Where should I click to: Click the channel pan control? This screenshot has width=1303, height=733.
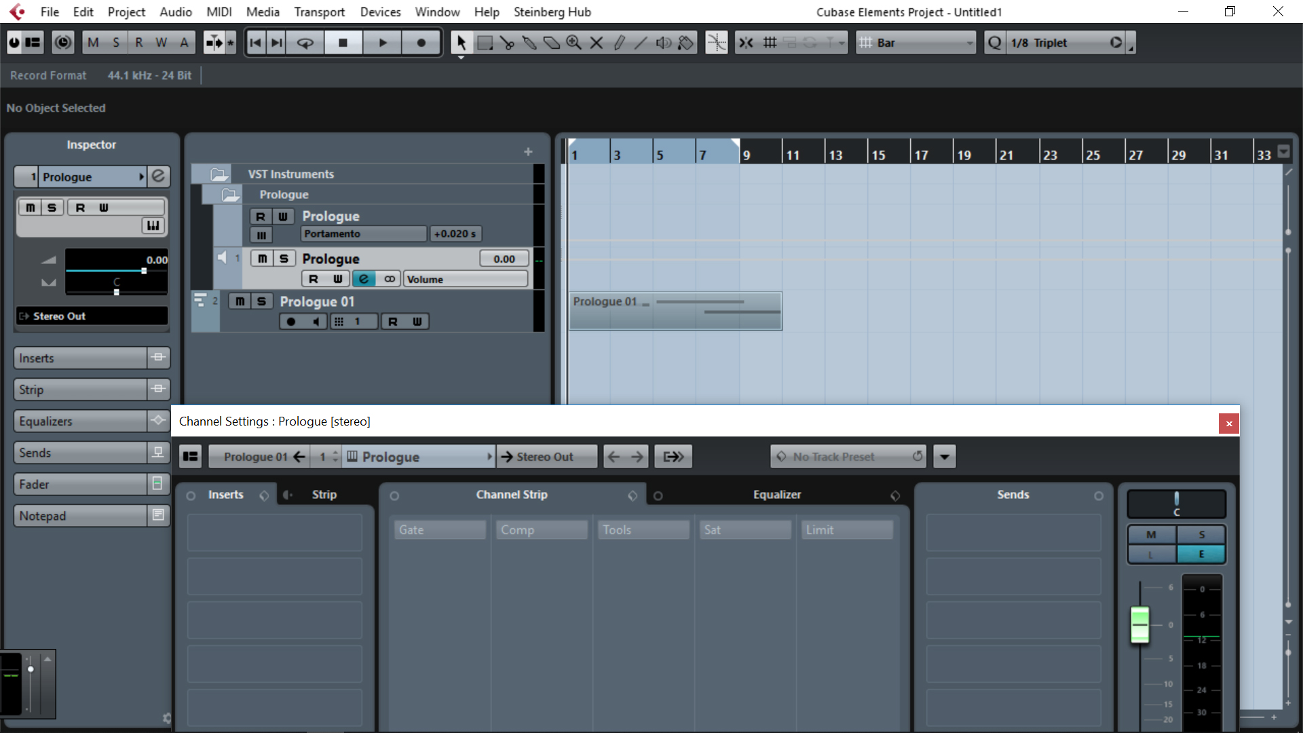pos(1176,504)
